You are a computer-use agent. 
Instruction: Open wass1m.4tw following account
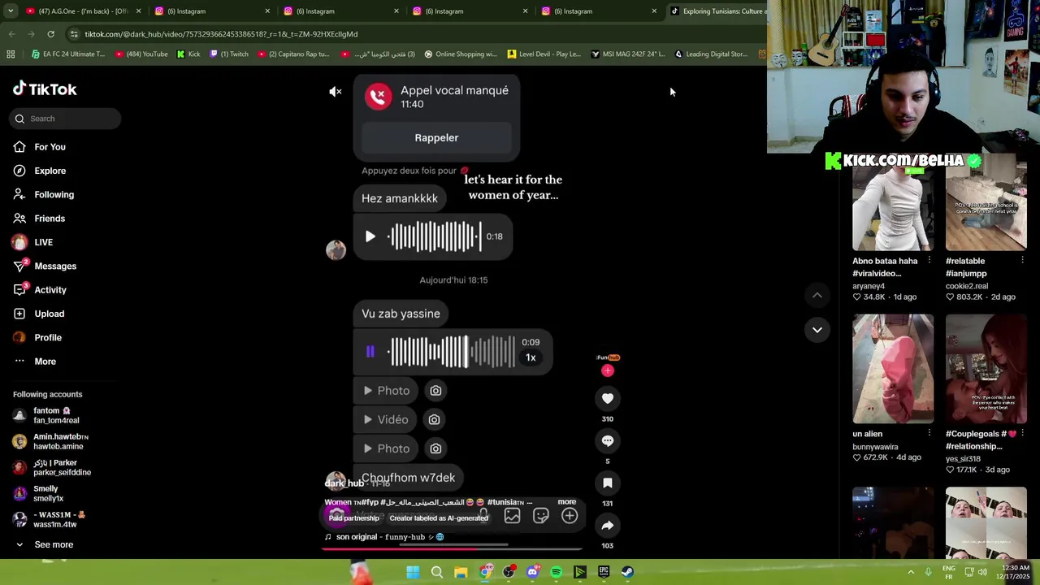pyautogui.click(x=58, y=519)
